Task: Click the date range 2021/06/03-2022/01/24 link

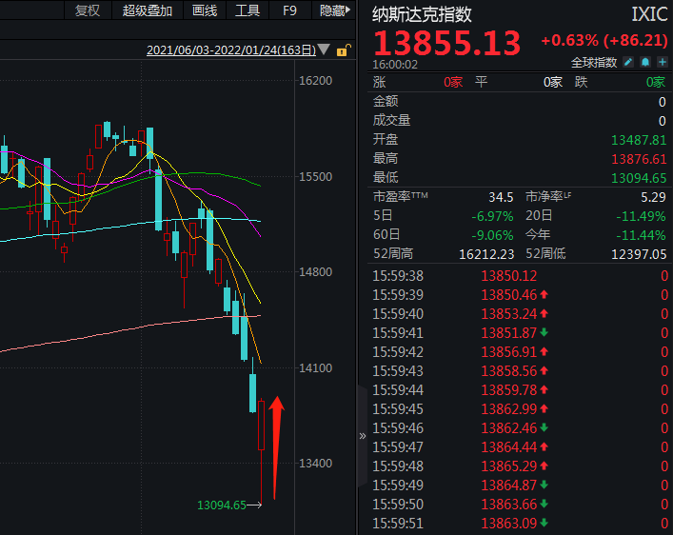Action: [x=231, y=50]
